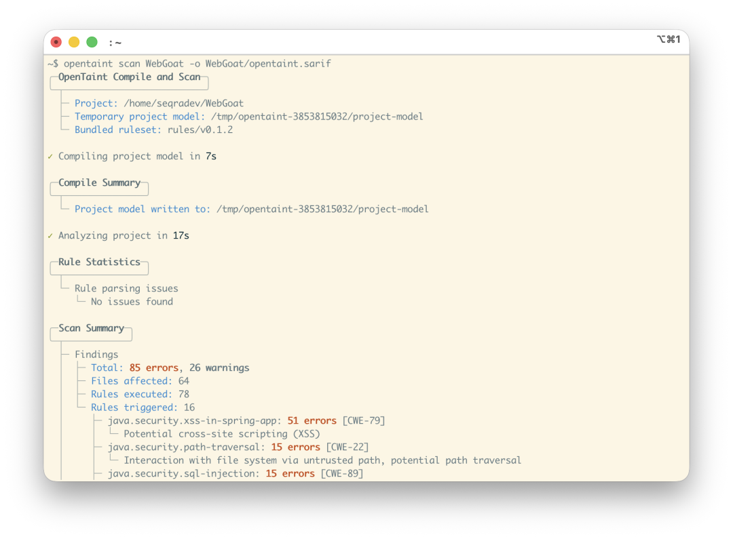
Task: Click the Findings tree node
Action: 96,355
